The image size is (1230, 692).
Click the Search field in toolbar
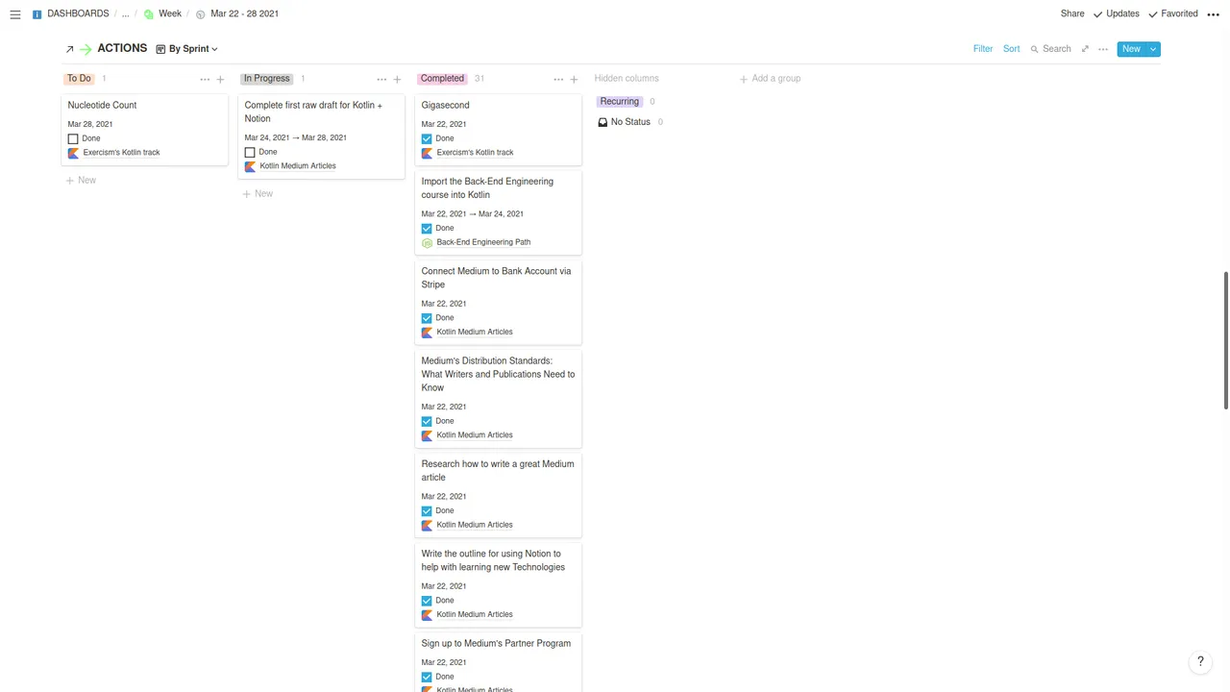1050,49
